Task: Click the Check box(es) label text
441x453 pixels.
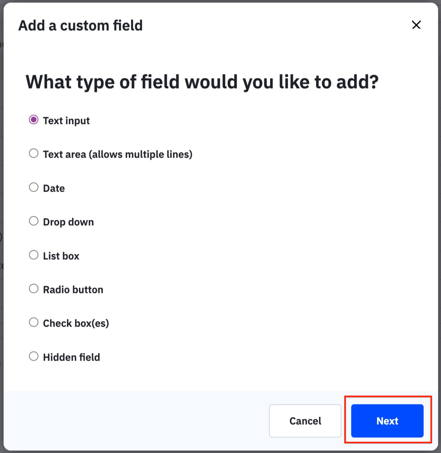Action: [76, 323]
